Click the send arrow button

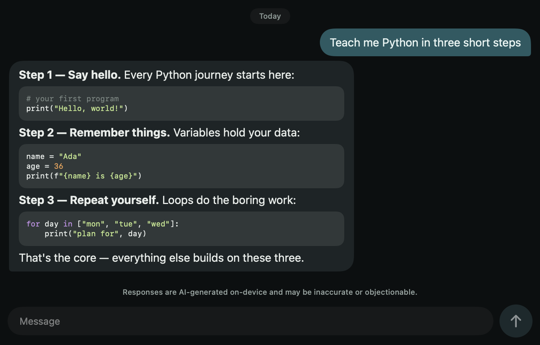click(x=516, y=321)
